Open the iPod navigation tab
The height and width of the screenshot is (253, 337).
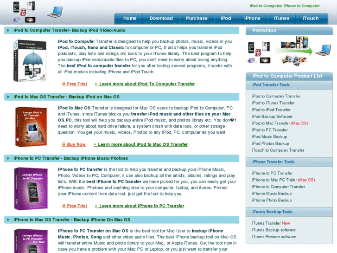226,19
